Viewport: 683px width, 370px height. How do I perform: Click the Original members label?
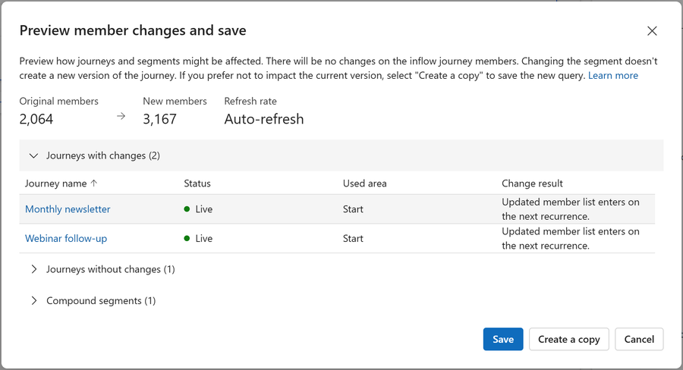[x=58, y=101]
